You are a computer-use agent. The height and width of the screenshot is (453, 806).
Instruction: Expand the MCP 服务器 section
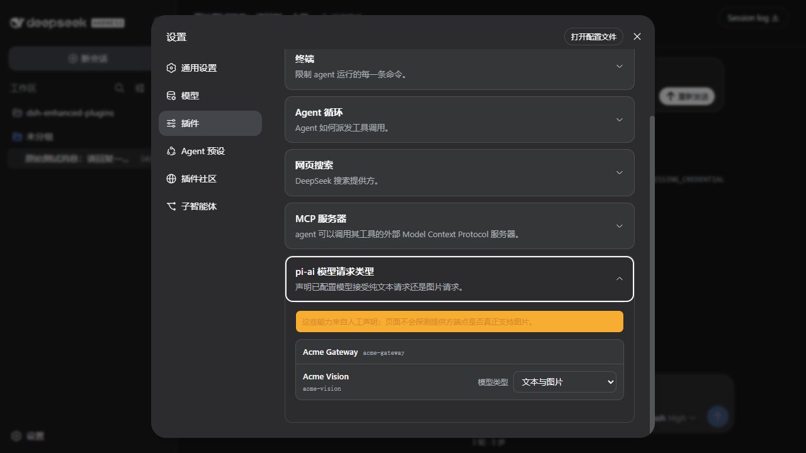click(460, 226)
